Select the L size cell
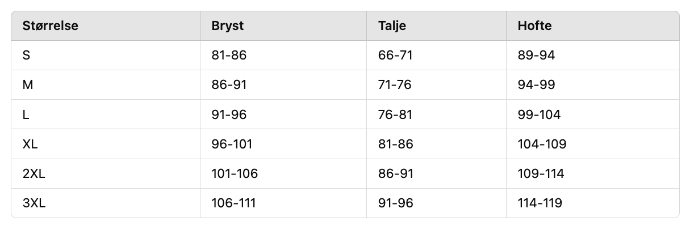The height and width of the screenshot is (230, 694). [26, 114]
